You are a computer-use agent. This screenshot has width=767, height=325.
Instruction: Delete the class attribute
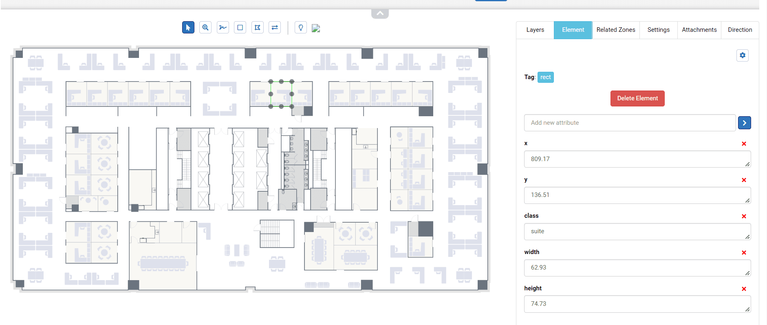(744, 216)
